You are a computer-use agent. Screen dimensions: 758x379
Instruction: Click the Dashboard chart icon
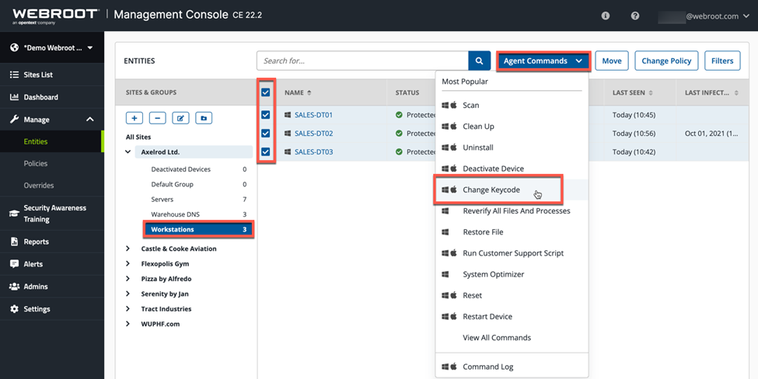15,97
